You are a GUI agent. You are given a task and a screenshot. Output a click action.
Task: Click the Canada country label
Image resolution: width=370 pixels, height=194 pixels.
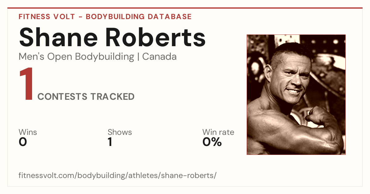pyautogui.click(x=159, y=57)
